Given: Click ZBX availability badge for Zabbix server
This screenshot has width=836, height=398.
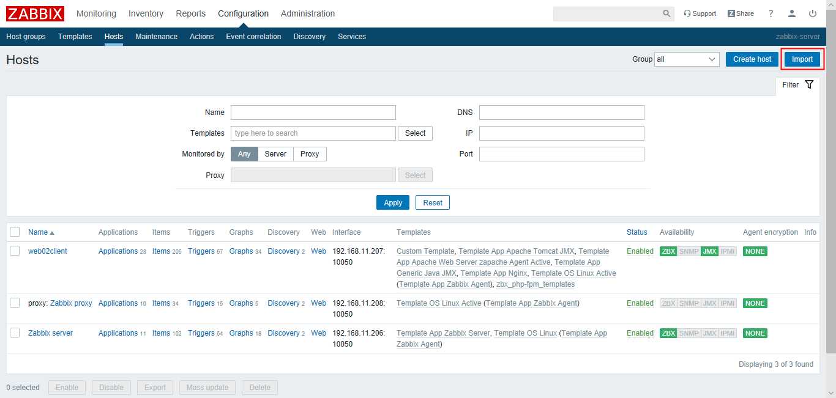Looking at the screenshot, I should 668,333.
